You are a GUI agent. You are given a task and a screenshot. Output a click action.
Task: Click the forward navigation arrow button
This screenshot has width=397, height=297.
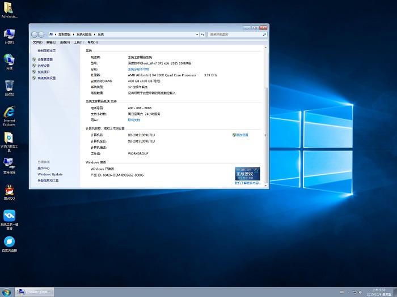click(41, 35)
